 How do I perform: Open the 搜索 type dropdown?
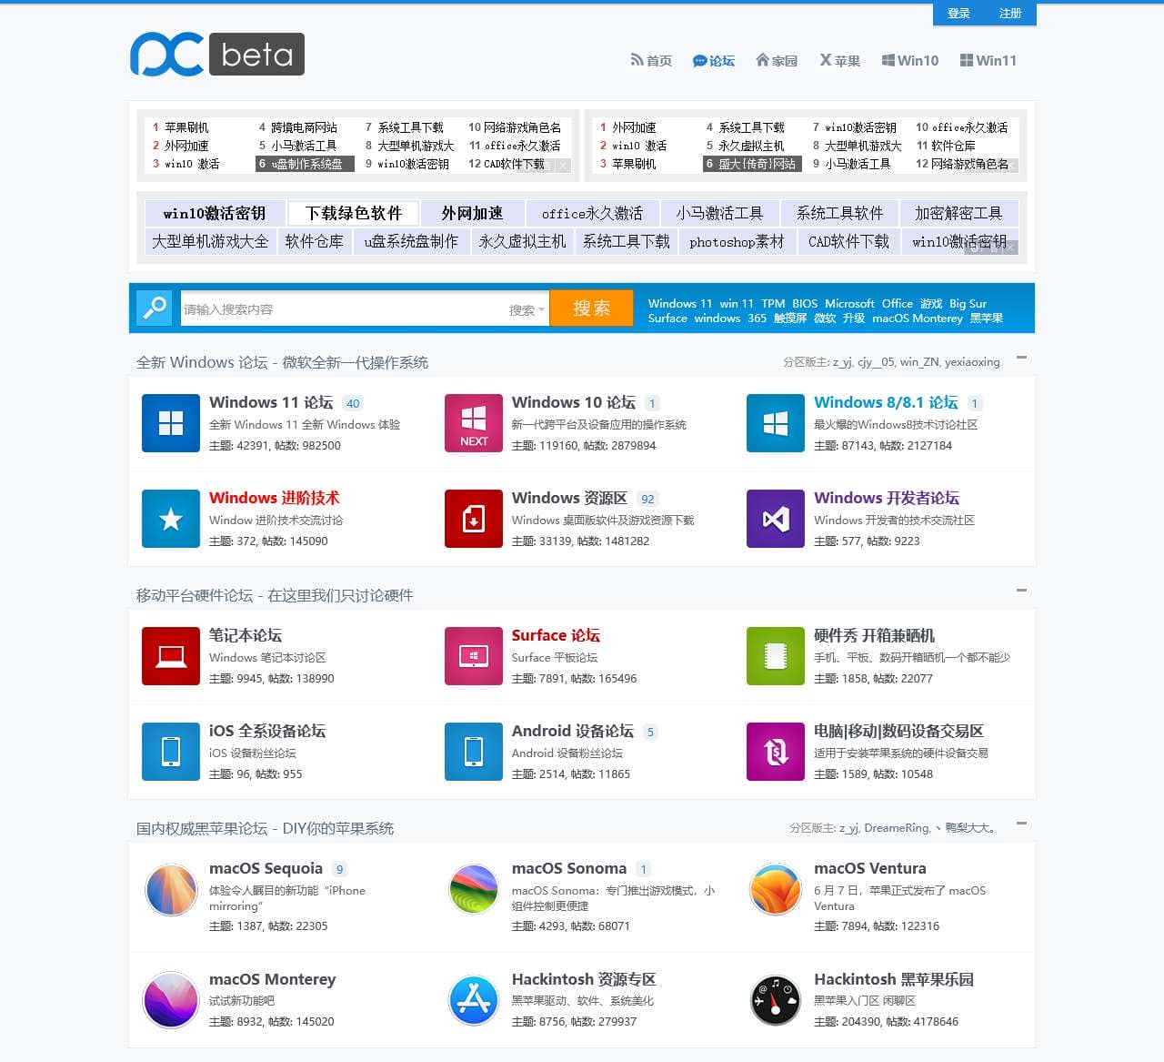click(x=527, y=309)
